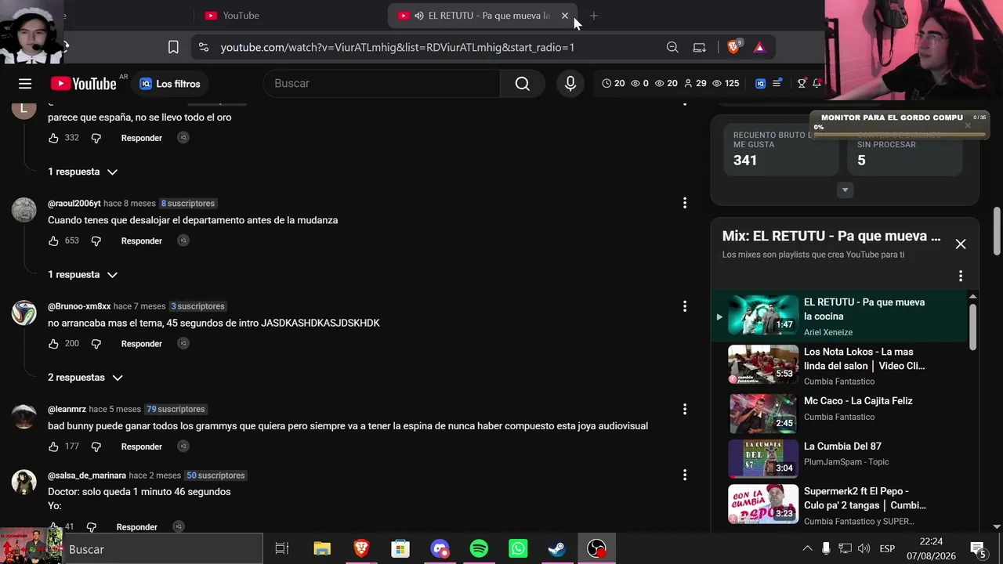
Task: Click the YouTube search magnifier button
Action: [523, 84]
